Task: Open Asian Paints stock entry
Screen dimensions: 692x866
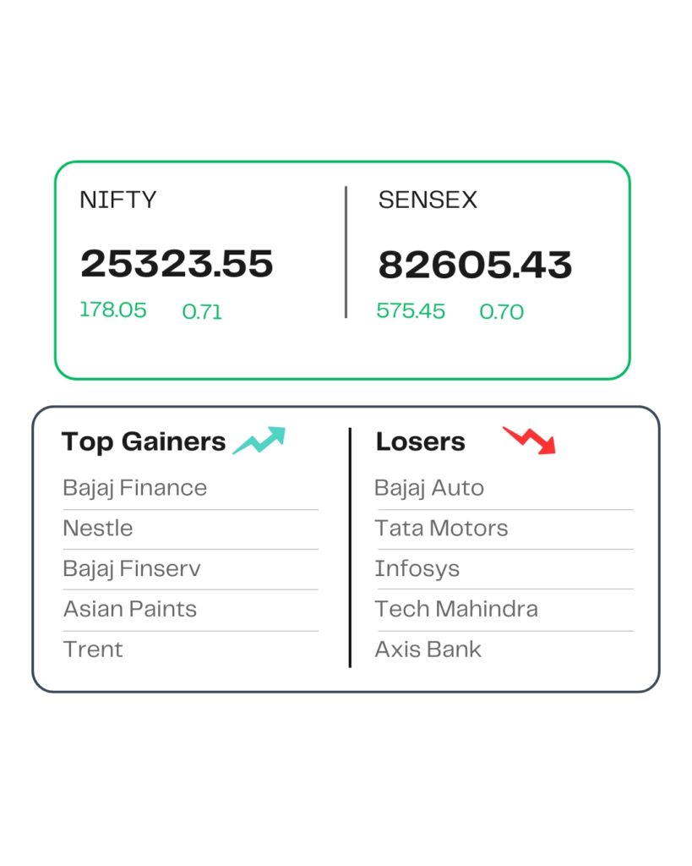Action: click(x=129, y=609)
